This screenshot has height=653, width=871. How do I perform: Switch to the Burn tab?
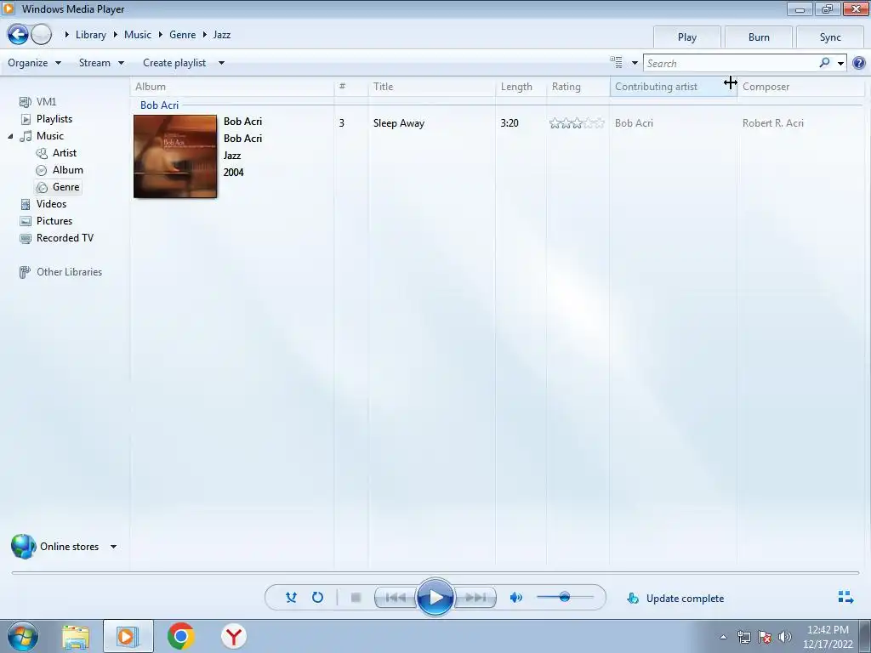tap(759, 37)
